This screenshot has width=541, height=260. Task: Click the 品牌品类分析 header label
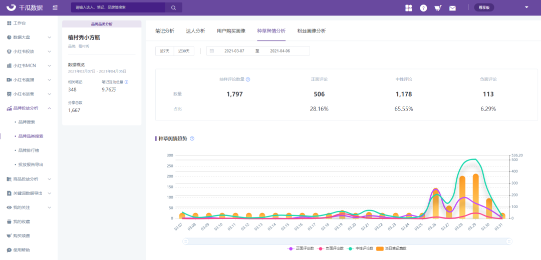point(102,24)
